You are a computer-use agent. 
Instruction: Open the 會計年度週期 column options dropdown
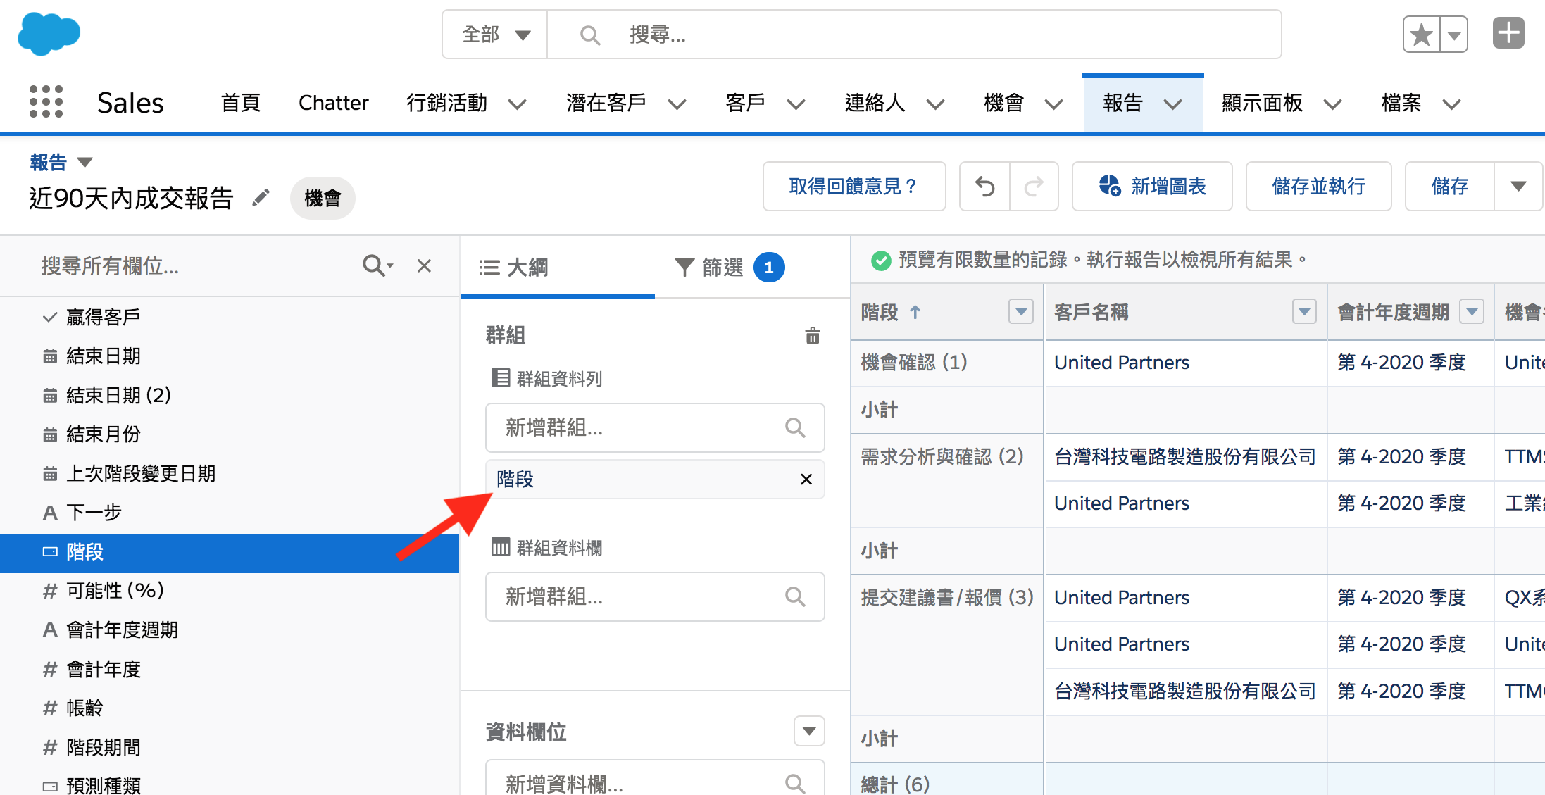[x=1472, y=311]
